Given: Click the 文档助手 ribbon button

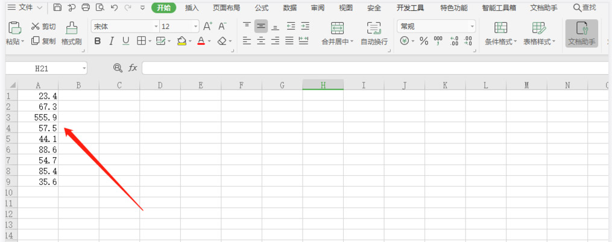Looking at the screenshot, I should tap(582, 34).
